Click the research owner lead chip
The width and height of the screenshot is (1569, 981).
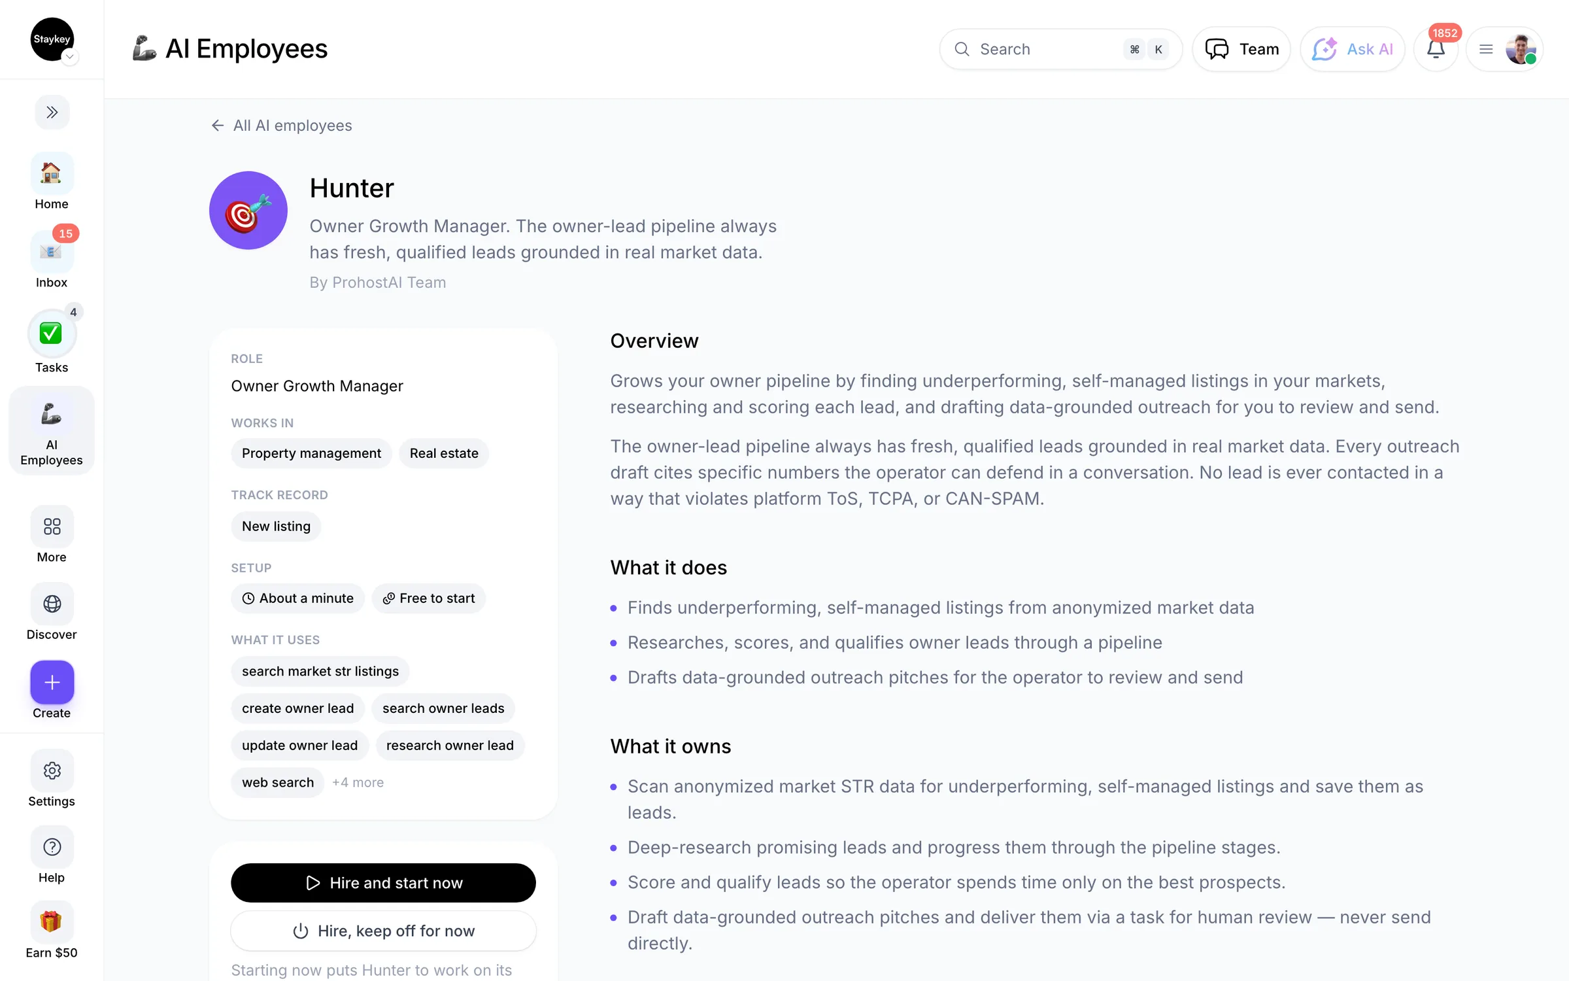[450, 746]
